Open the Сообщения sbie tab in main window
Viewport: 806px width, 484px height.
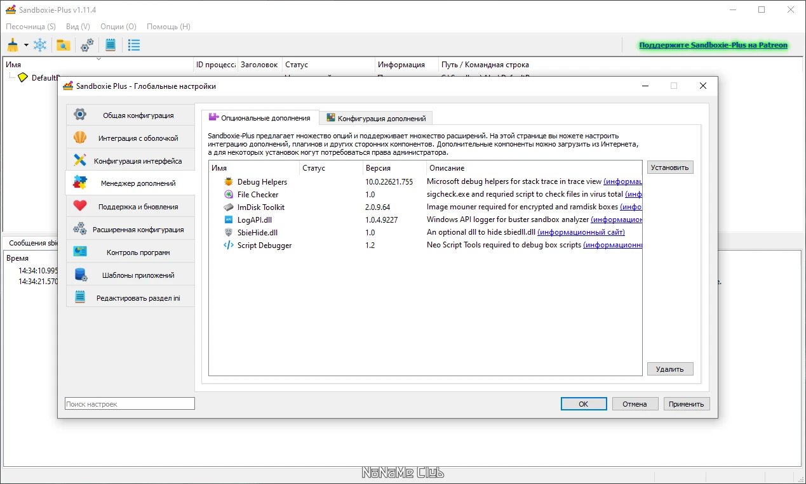tap(32, 243)
